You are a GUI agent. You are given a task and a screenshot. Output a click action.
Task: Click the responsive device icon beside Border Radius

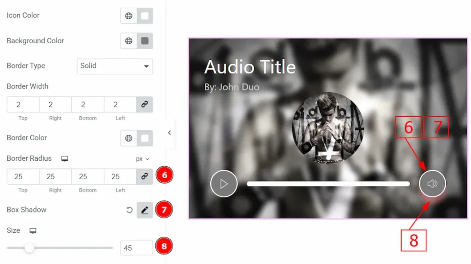(64, 159)
